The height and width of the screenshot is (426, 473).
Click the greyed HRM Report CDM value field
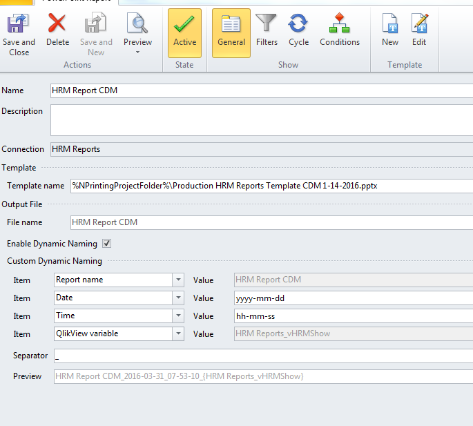click(x=354, y=280)
